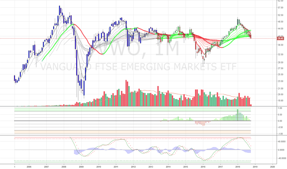Click the 18.60 price axis label
287x169 pixels.
pos(281,100)
